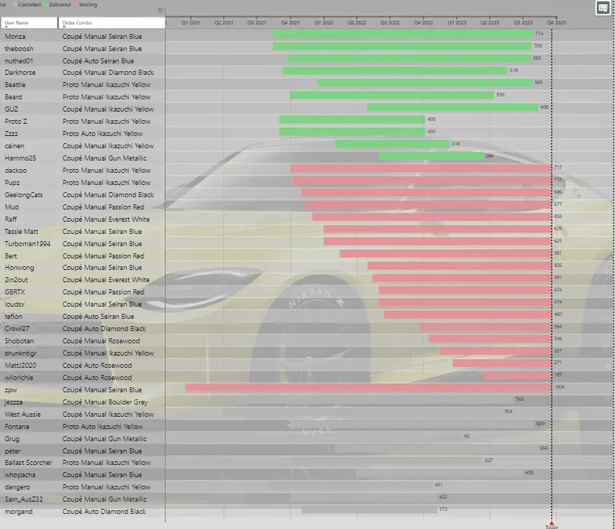Select the Cancelled legend entry
Screen dimensions: 615x529
click(29, 5)
